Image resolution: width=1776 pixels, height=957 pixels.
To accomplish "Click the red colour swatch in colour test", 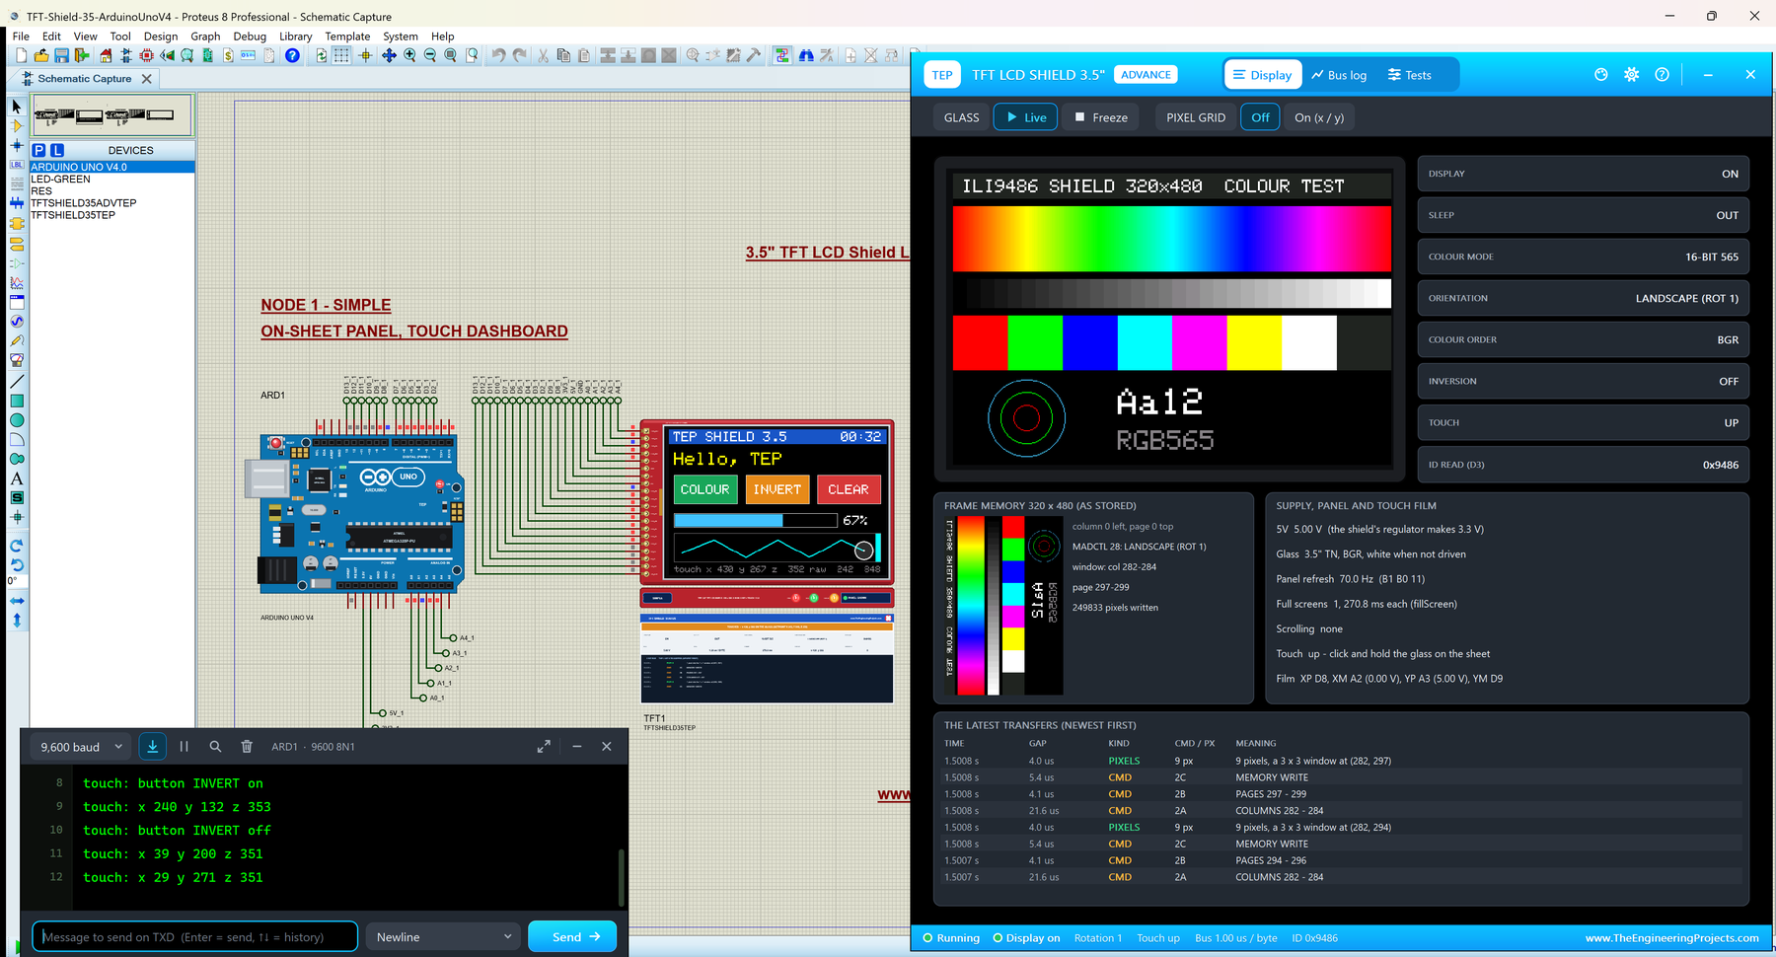I will [980, 343].
